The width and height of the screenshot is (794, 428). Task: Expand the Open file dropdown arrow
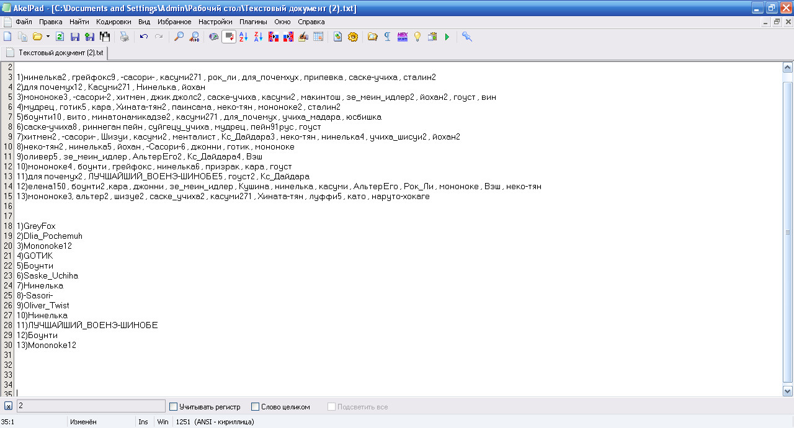tap(48, 37)
